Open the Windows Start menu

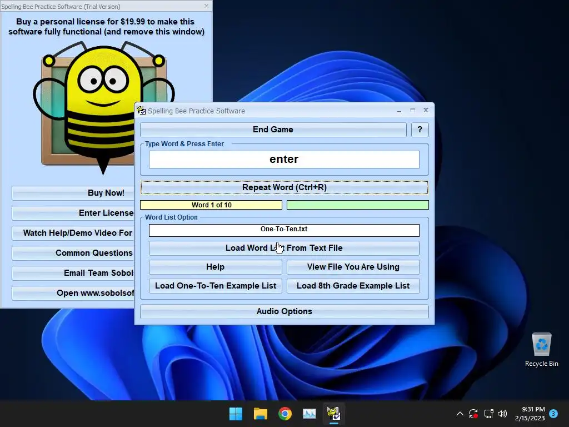[236, 414]
